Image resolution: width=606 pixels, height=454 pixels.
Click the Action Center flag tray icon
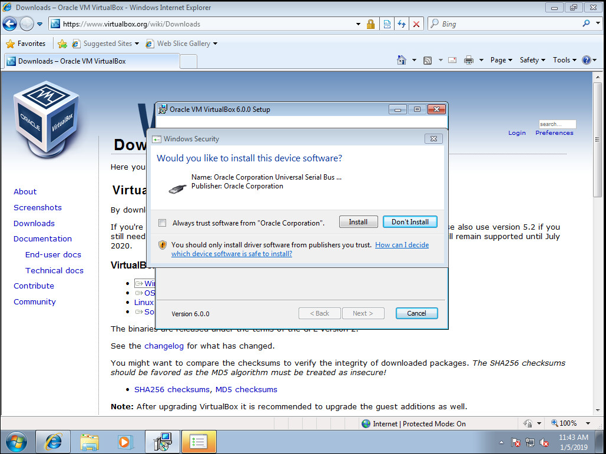pos(515,442)
